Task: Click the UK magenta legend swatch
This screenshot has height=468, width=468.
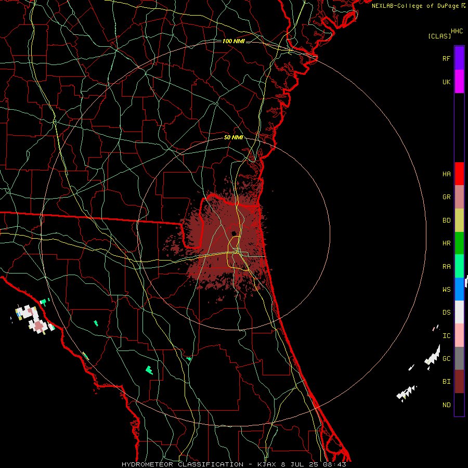Action: pos(459,82)
